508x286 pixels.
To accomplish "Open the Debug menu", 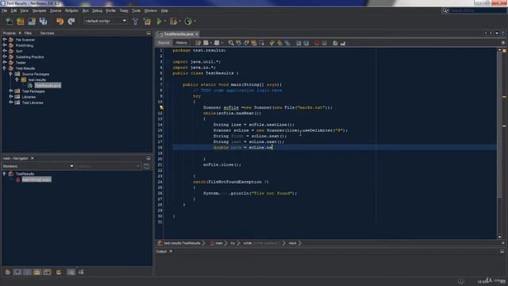I will 97,10.
